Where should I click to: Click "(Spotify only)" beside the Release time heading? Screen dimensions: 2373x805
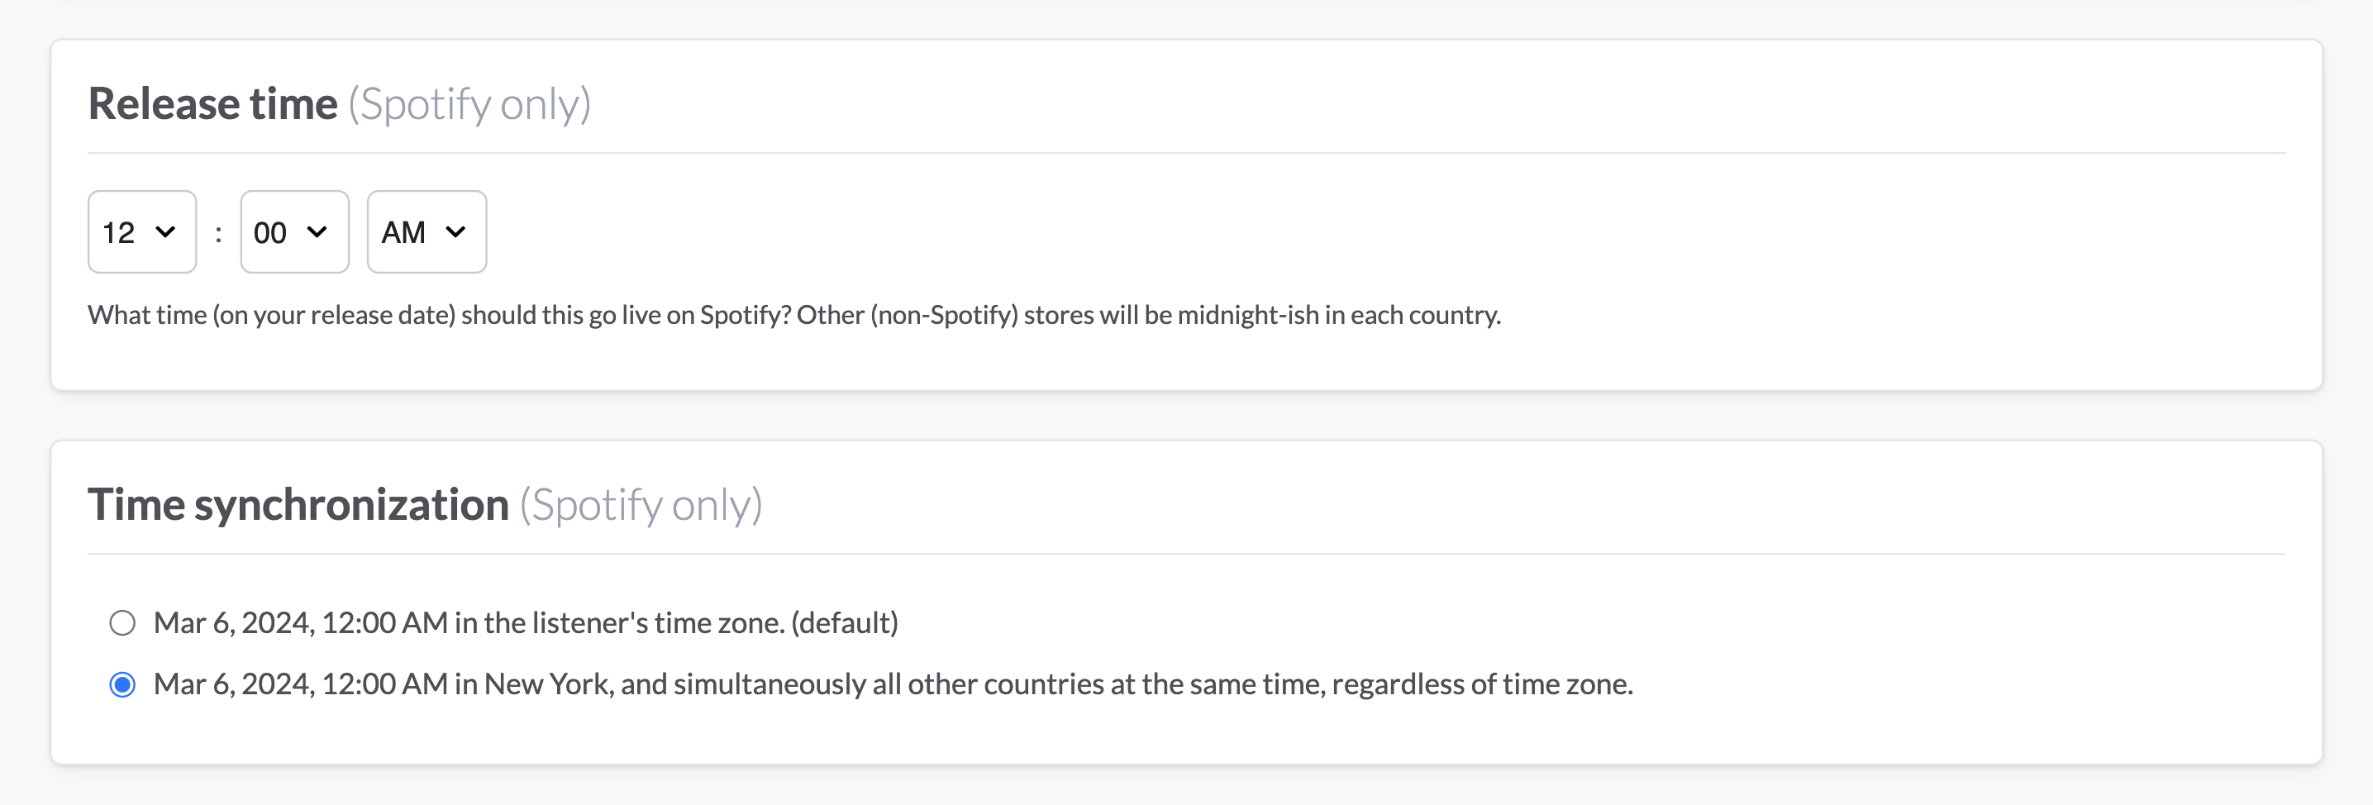pyautogui.click(x=469, y=103)
